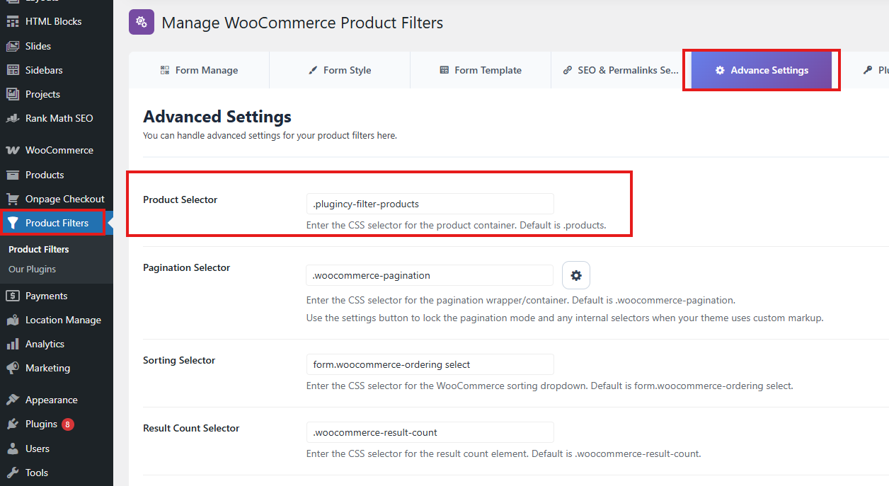889x486 pixels.
Task: Select Product Filters in admin menu
Action: coord(57,223)
